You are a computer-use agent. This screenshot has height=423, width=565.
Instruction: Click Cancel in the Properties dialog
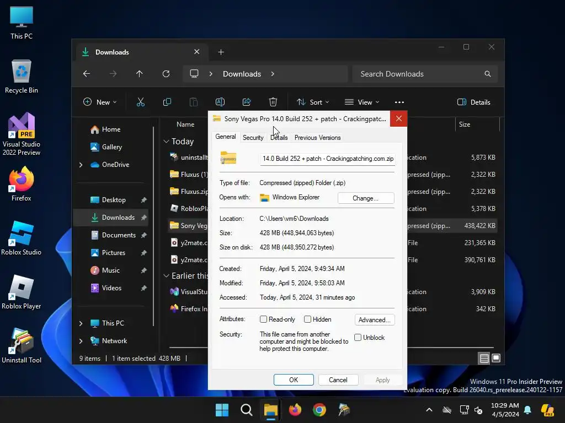coord(338,380)
